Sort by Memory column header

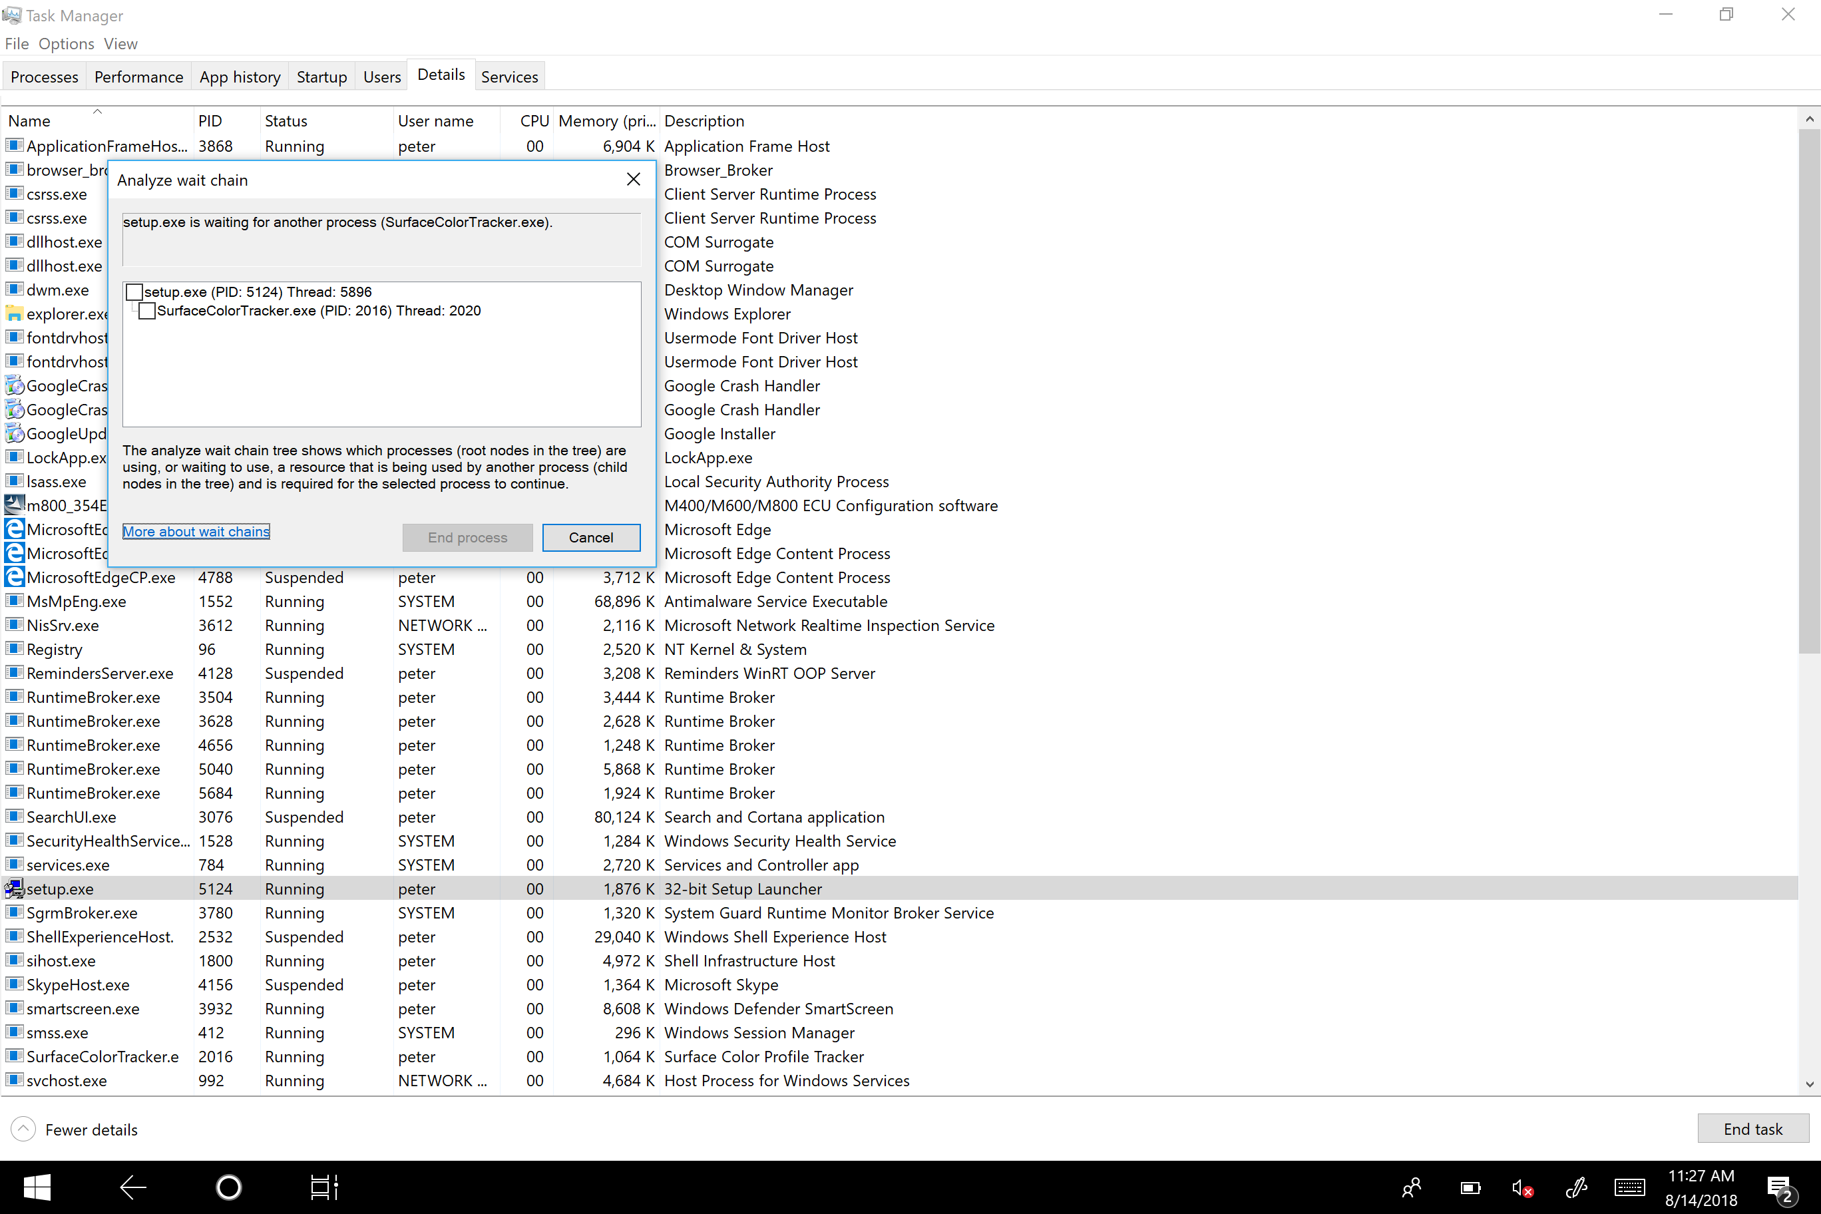click(606, 120)
